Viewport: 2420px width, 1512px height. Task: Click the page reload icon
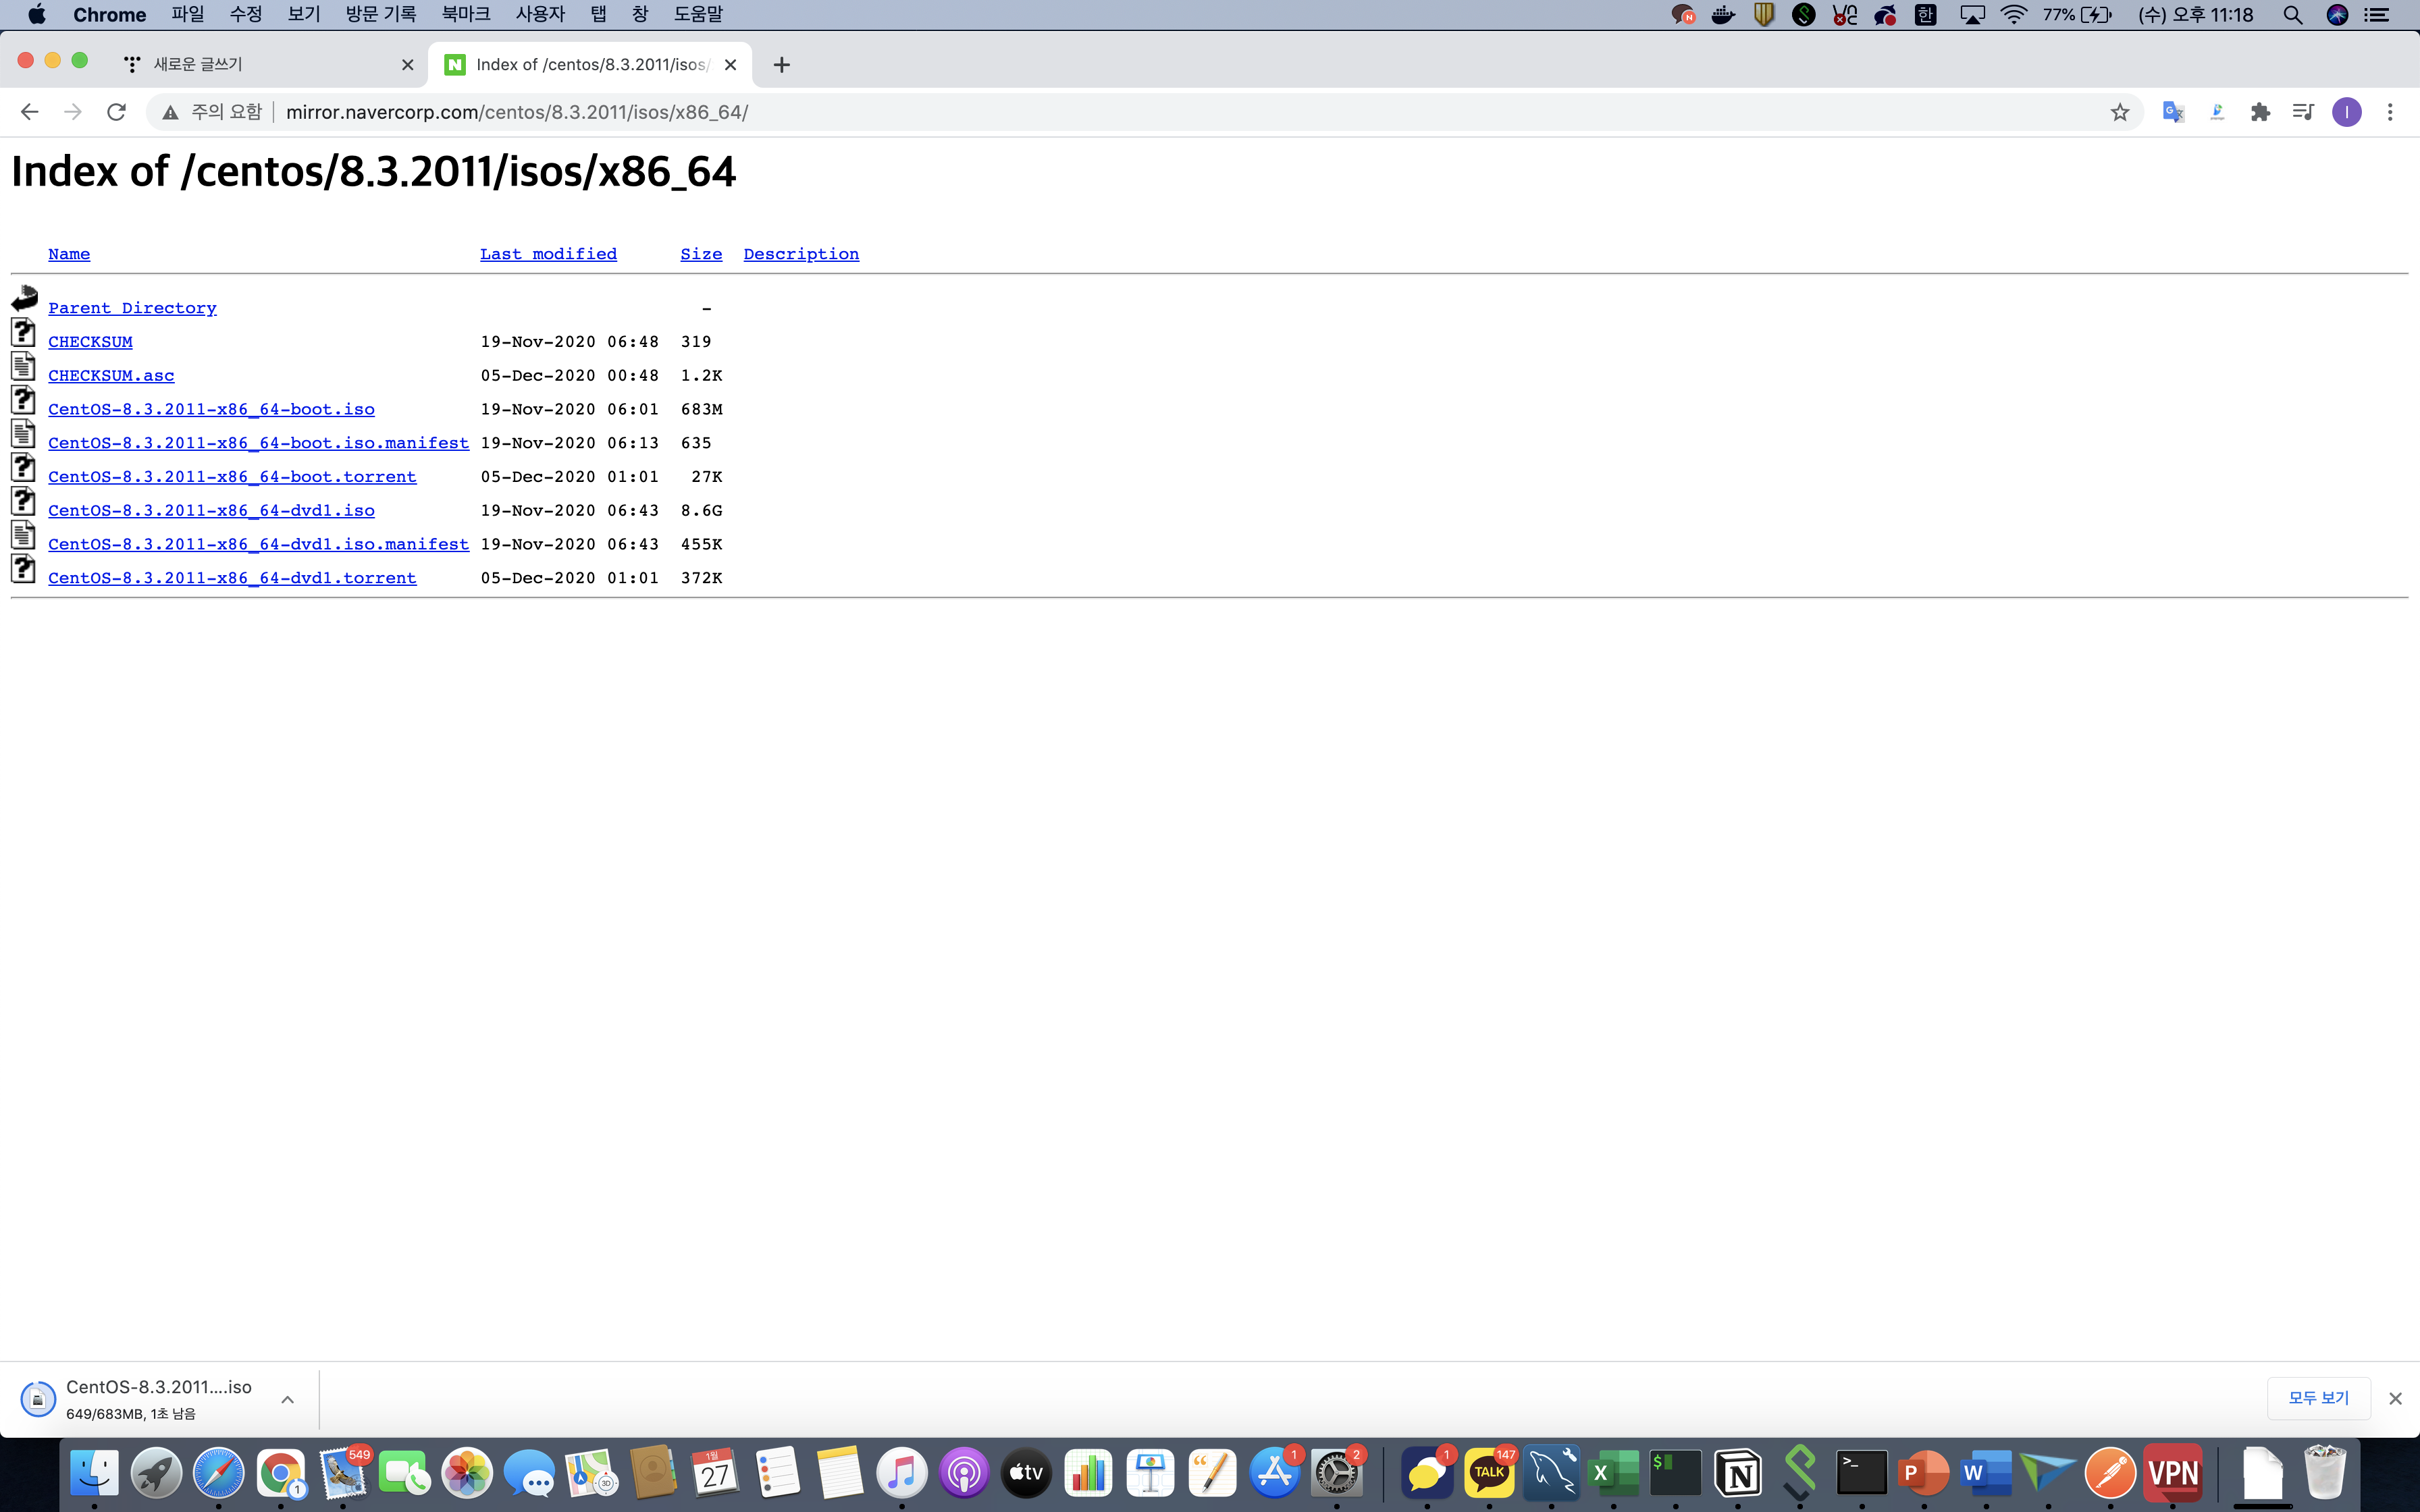[x=116, y=112]
